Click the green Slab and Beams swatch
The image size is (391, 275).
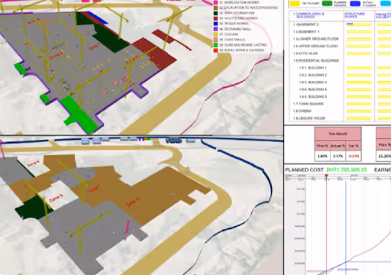click(x=215, y=45)
